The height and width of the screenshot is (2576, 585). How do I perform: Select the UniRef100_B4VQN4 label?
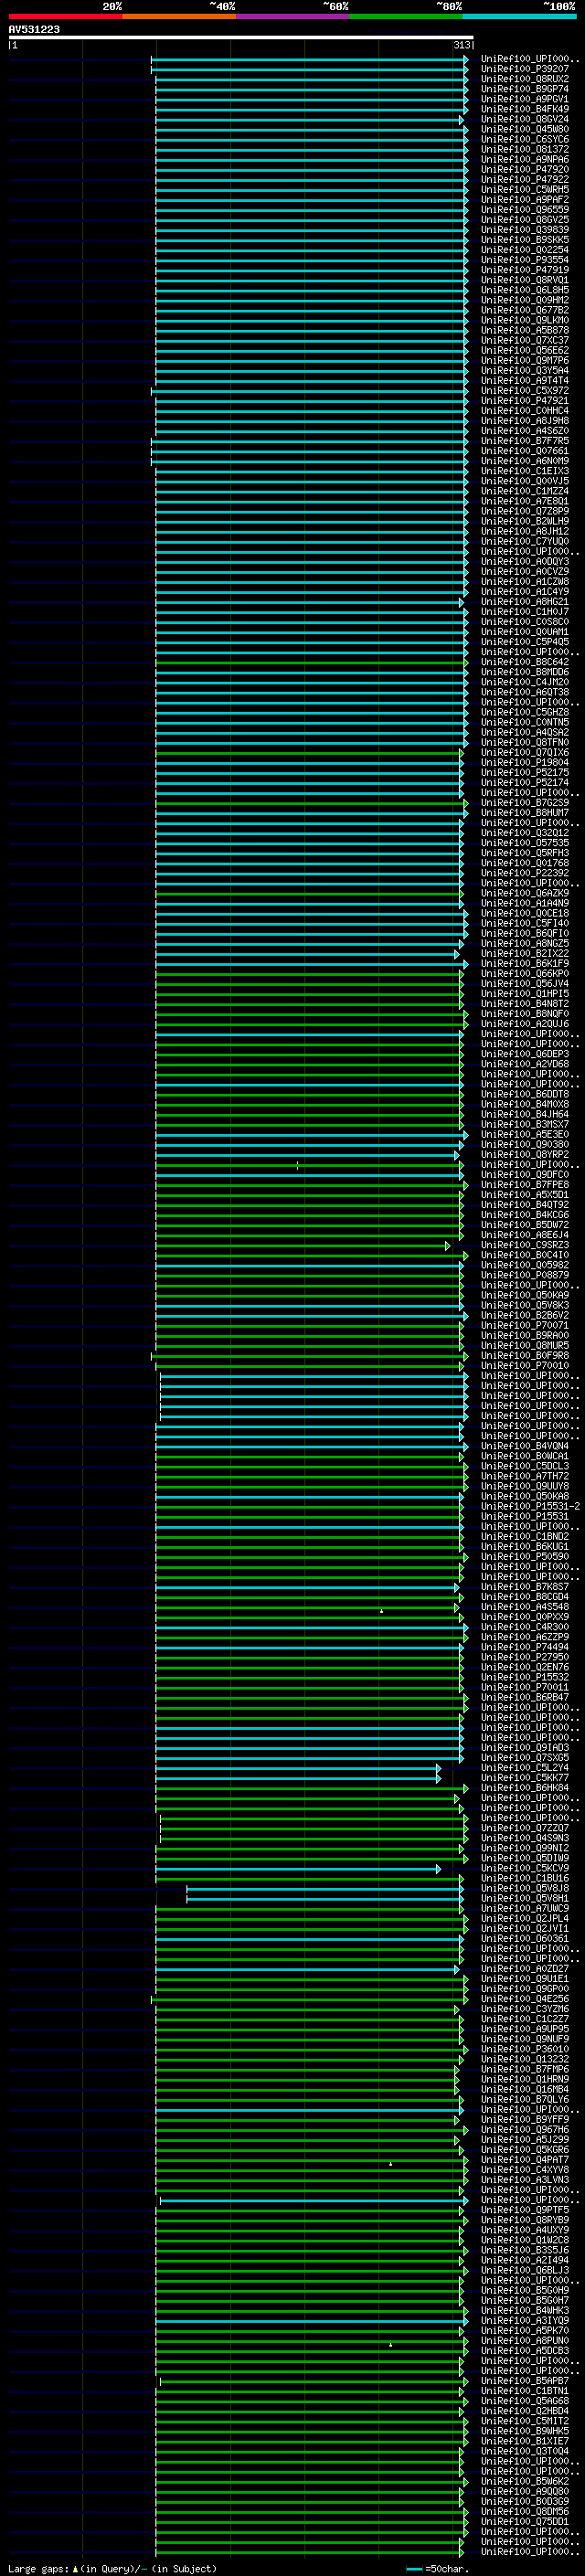point(525,1447)
